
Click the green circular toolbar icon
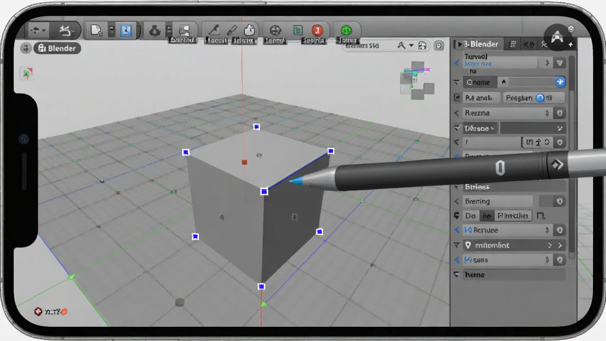(346, 30)
